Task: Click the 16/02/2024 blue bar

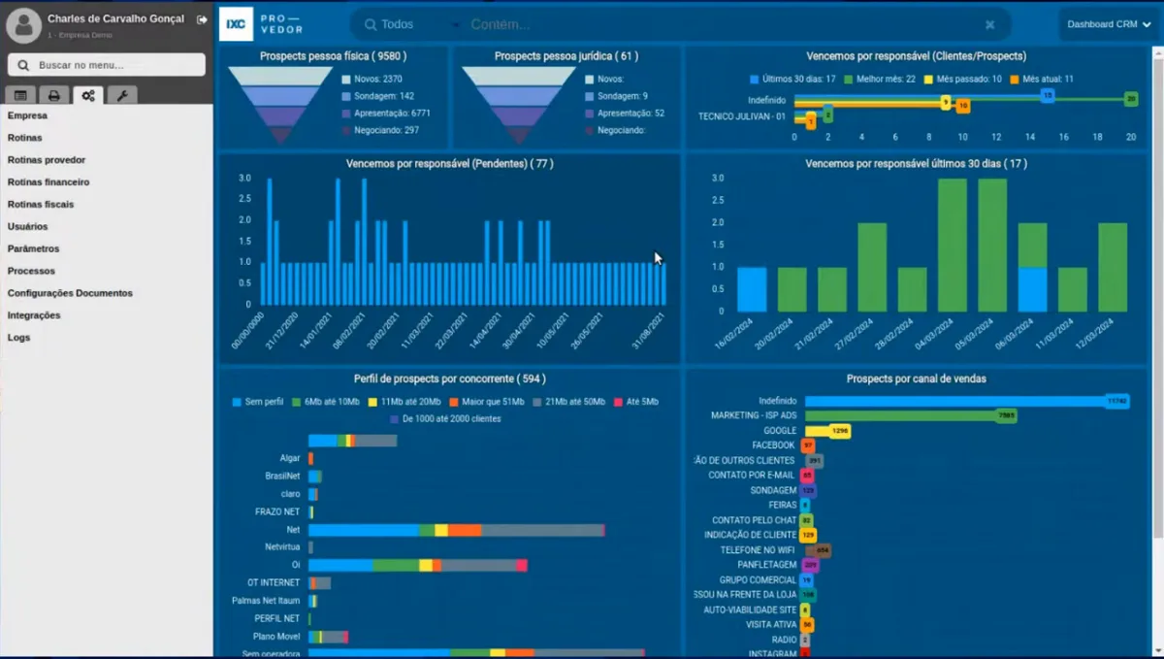Action: (752, 289)
